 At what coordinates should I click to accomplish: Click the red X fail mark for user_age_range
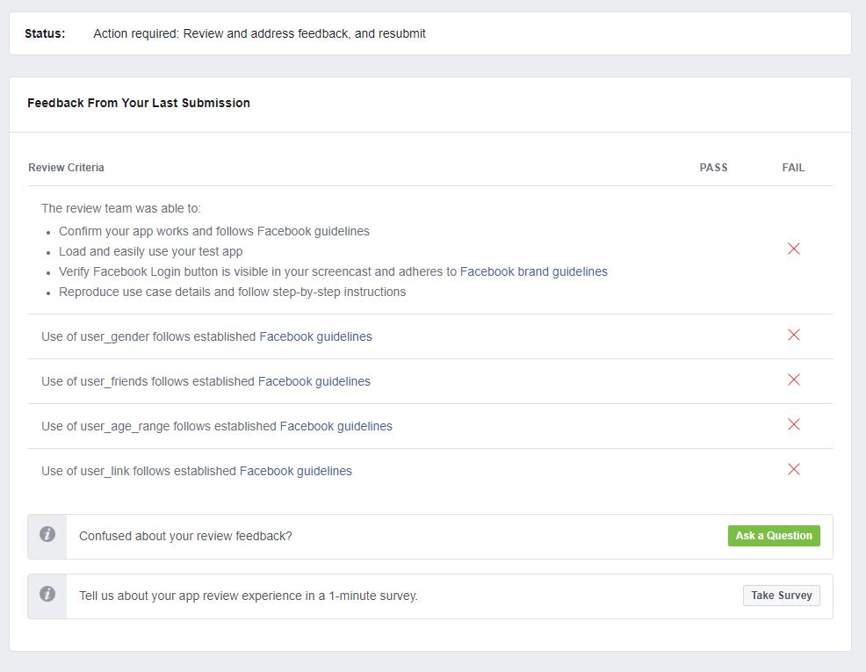(794, 424)
